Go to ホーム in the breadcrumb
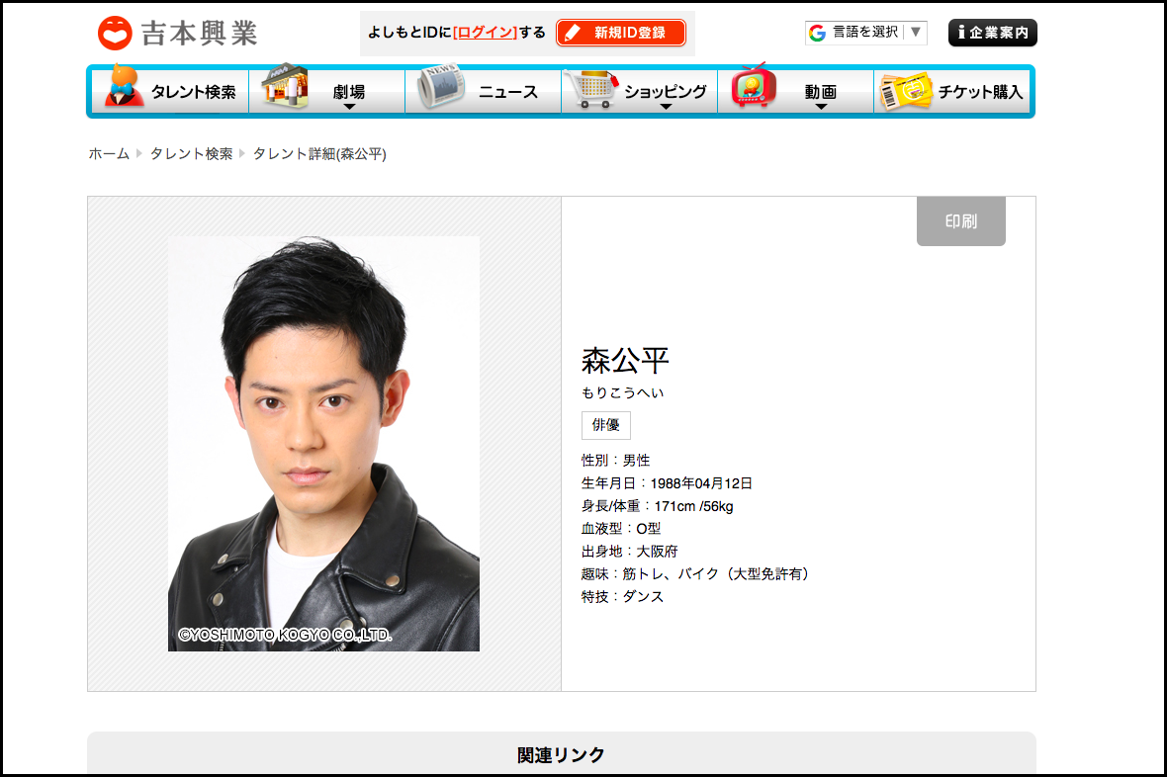The image size is (1167, 777). [109, 153]
